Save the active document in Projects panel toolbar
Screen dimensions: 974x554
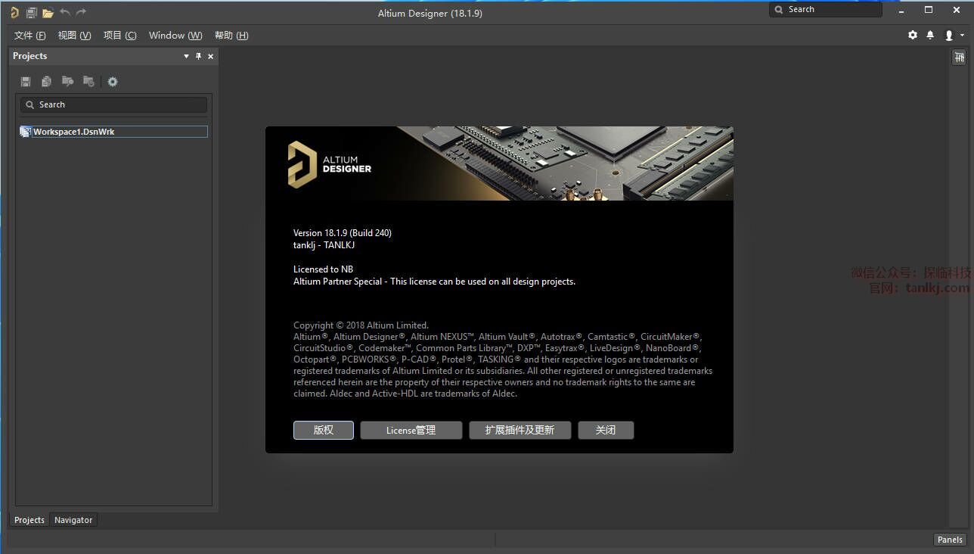pyautogui.click(x=26, y=82)
